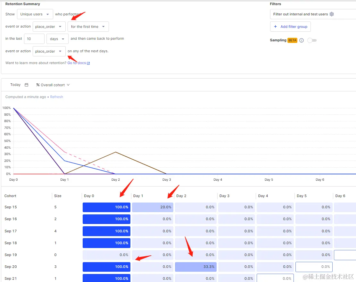Click the Day 0 table column header
This screenshot has width=356, height=282.
coord(89,196)
